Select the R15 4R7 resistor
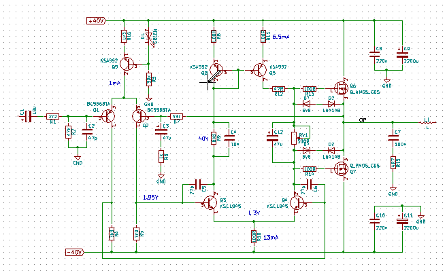Screen dimensions: 447x271 (x=393, y=162)
